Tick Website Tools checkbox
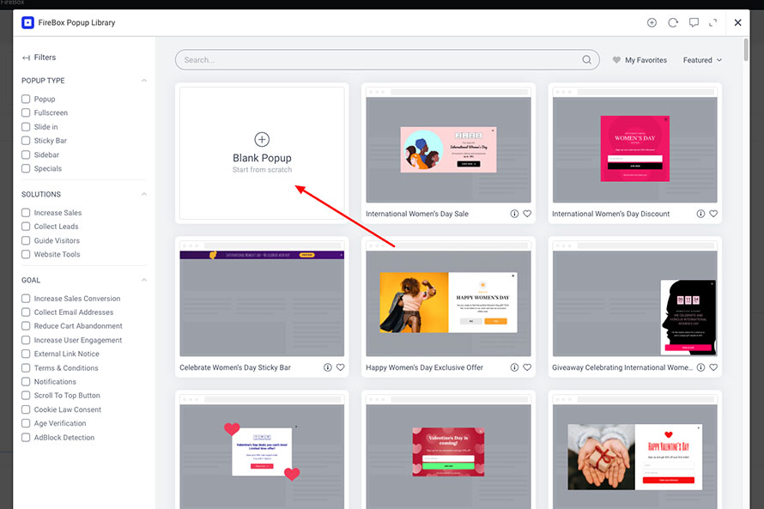 point(26,254)
